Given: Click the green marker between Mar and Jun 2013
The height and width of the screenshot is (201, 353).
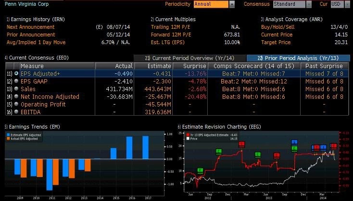Looking at the screenshot, I should 258,154.
